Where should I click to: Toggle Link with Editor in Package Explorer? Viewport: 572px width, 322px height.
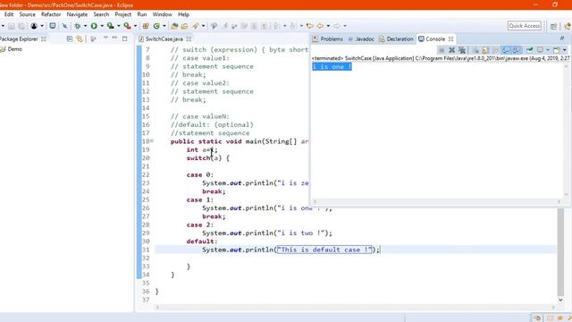tap(80, 38)
